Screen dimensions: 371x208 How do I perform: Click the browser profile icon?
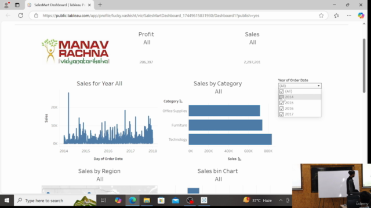point(6,5)
